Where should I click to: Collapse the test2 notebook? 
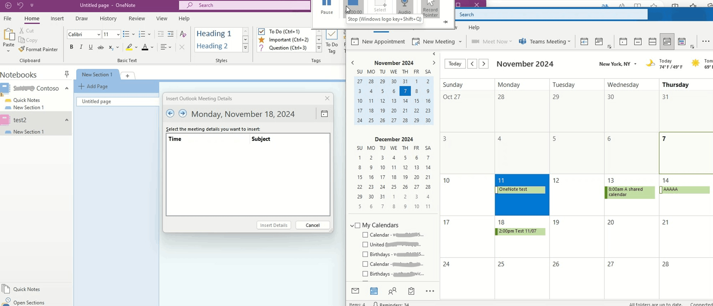click(67, 120)
